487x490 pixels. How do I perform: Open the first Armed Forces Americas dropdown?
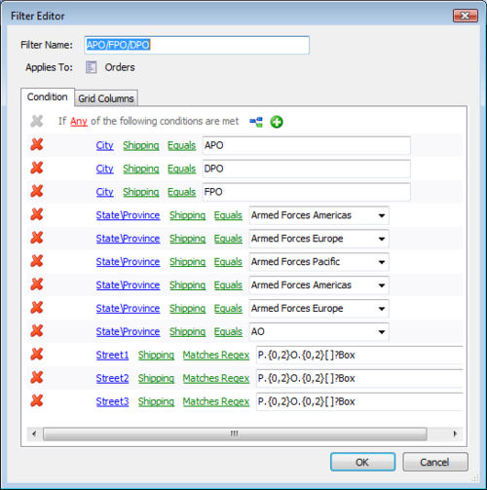tap(382, 215)
